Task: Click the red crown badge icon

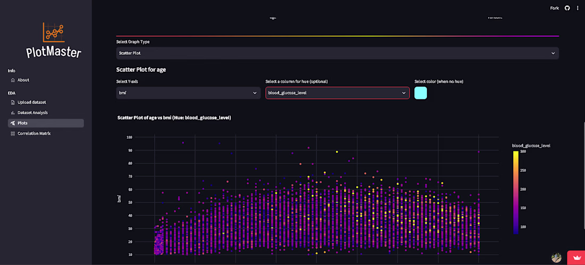Action: (577, 258)
